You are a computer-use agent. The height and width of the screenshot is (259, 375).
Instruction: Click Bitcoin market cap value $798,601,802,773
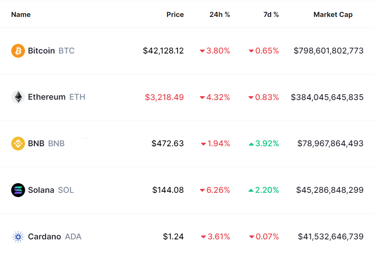(x=328, y=51)
